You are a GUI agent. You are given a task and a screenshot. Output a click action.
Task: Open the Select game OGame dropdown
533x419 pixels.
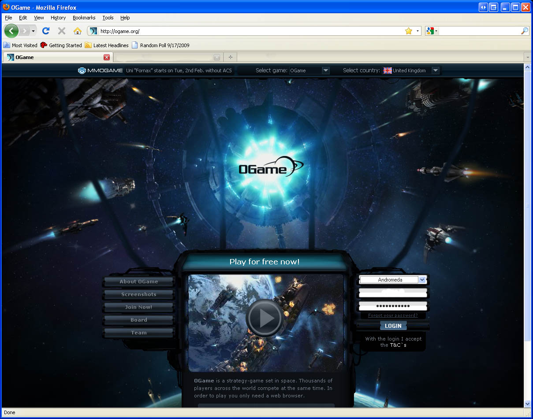click(x=309, y=70)
